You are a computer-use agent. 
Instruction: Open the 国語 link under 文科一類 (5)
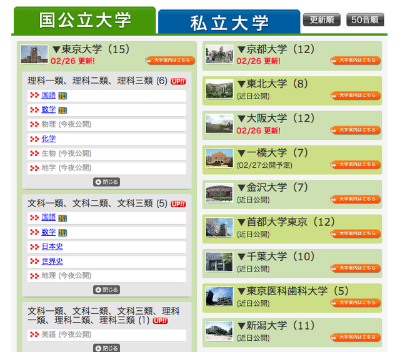pos(49,218)
